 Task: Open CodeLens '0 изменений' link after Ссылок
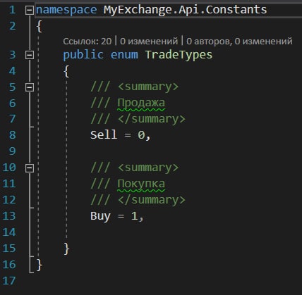(x=149, y=42)
